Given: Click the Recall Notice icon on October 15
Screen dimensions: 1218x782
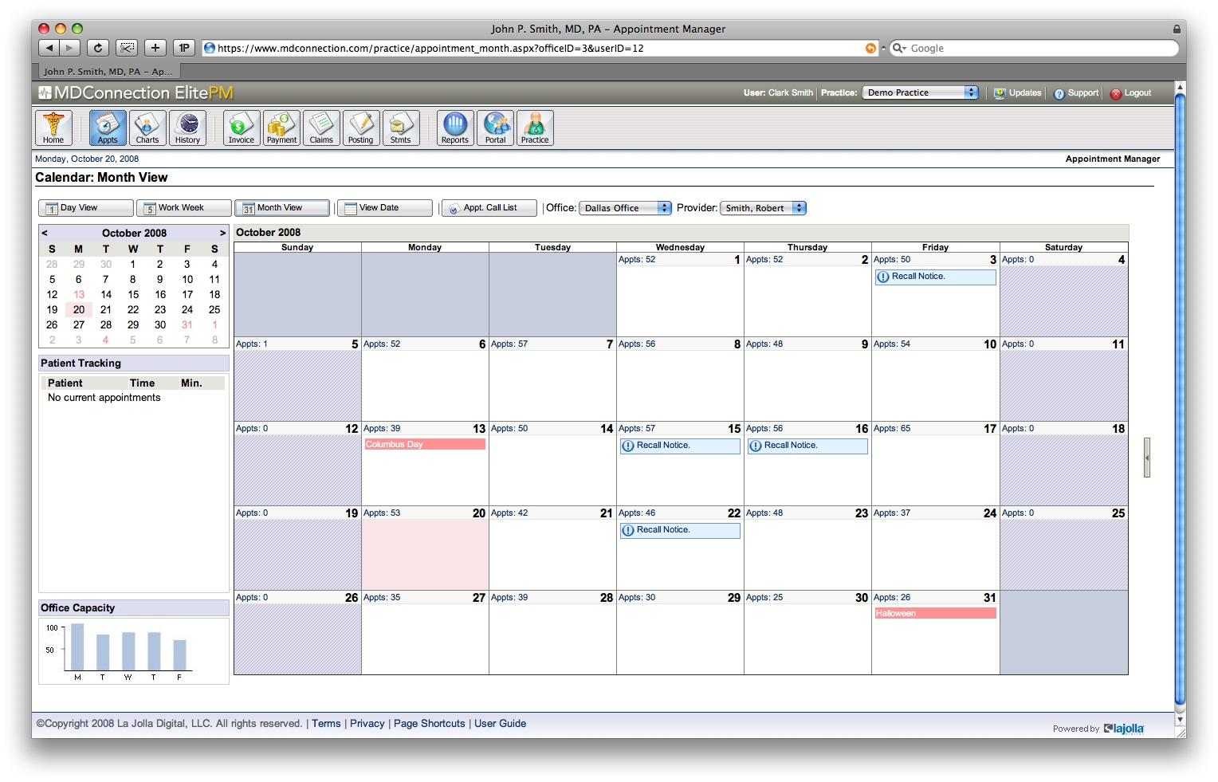Looking at the screenshot, I should coord(628,446).
